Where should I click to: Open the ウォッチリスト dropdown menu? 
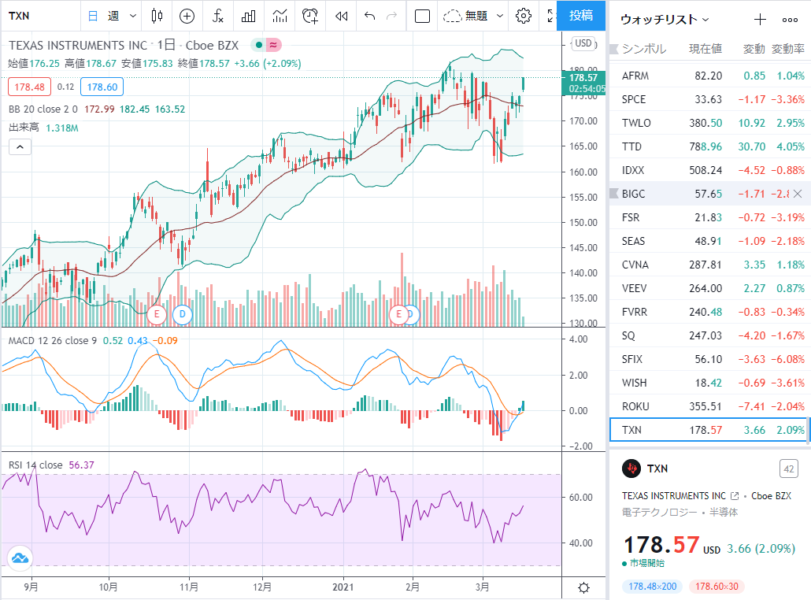pos(665,20)
